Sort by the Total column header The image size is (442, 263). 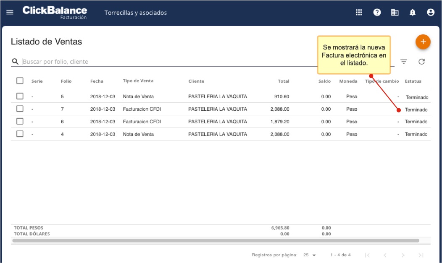tap(283, 81)
